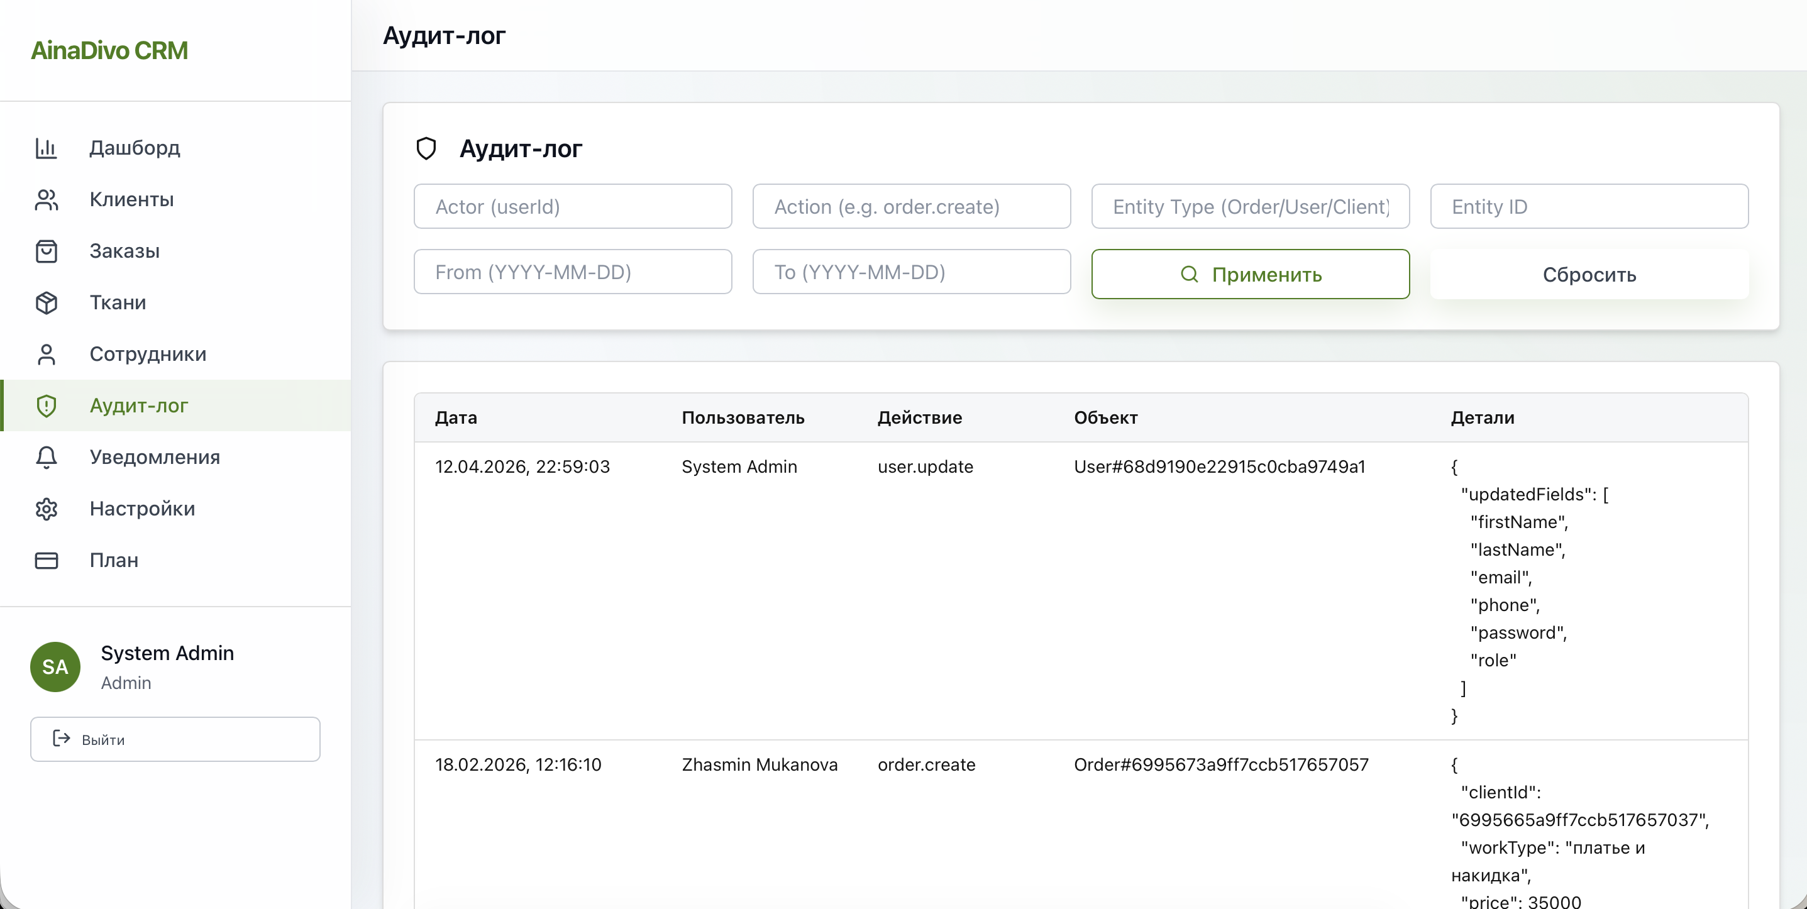The width and height of the screenshot is (1807, 909).
Task: Click the Уведомления bell icon
Action: click(47, 457)
